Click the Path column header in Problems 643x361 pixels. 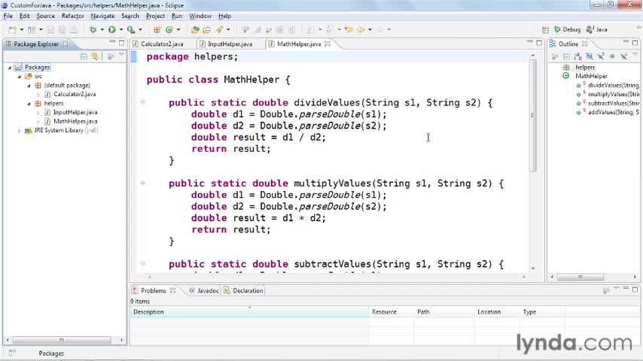click(444, 312)
